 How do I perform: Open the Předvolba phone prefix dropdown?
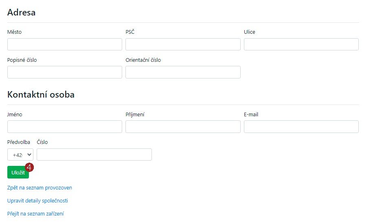[20, 155]
